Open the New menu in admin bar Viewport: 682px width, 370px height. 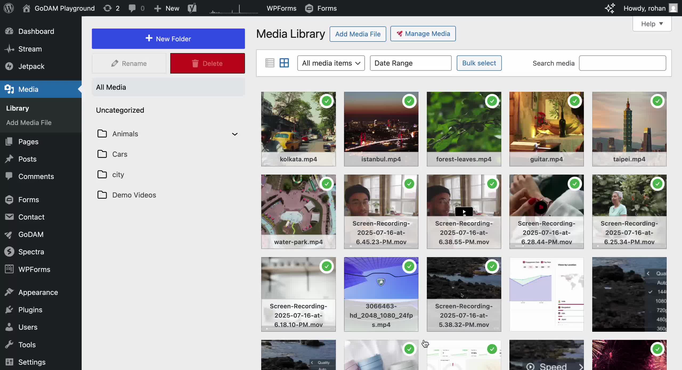click(x=166, y=8)
